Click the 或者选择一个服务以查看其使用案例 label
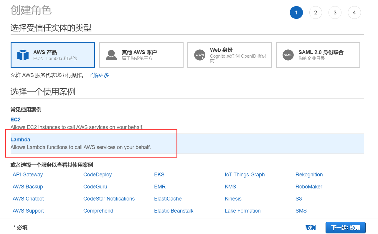The width and height of the screenshot is (378, 234). [x=52, y=165]
